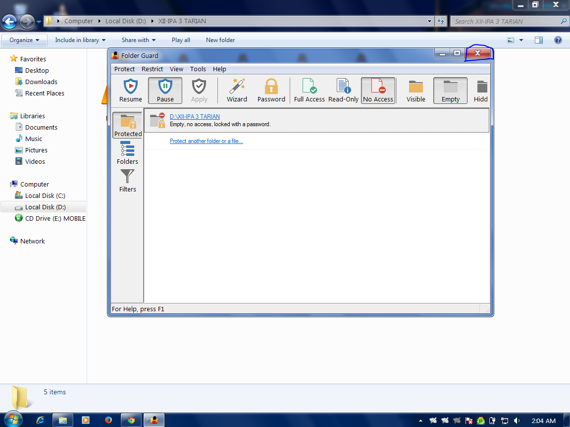This screenshot has width=570, height=427.
Task: Open the recent pages dropdown arrow
Action: [39, 22]
